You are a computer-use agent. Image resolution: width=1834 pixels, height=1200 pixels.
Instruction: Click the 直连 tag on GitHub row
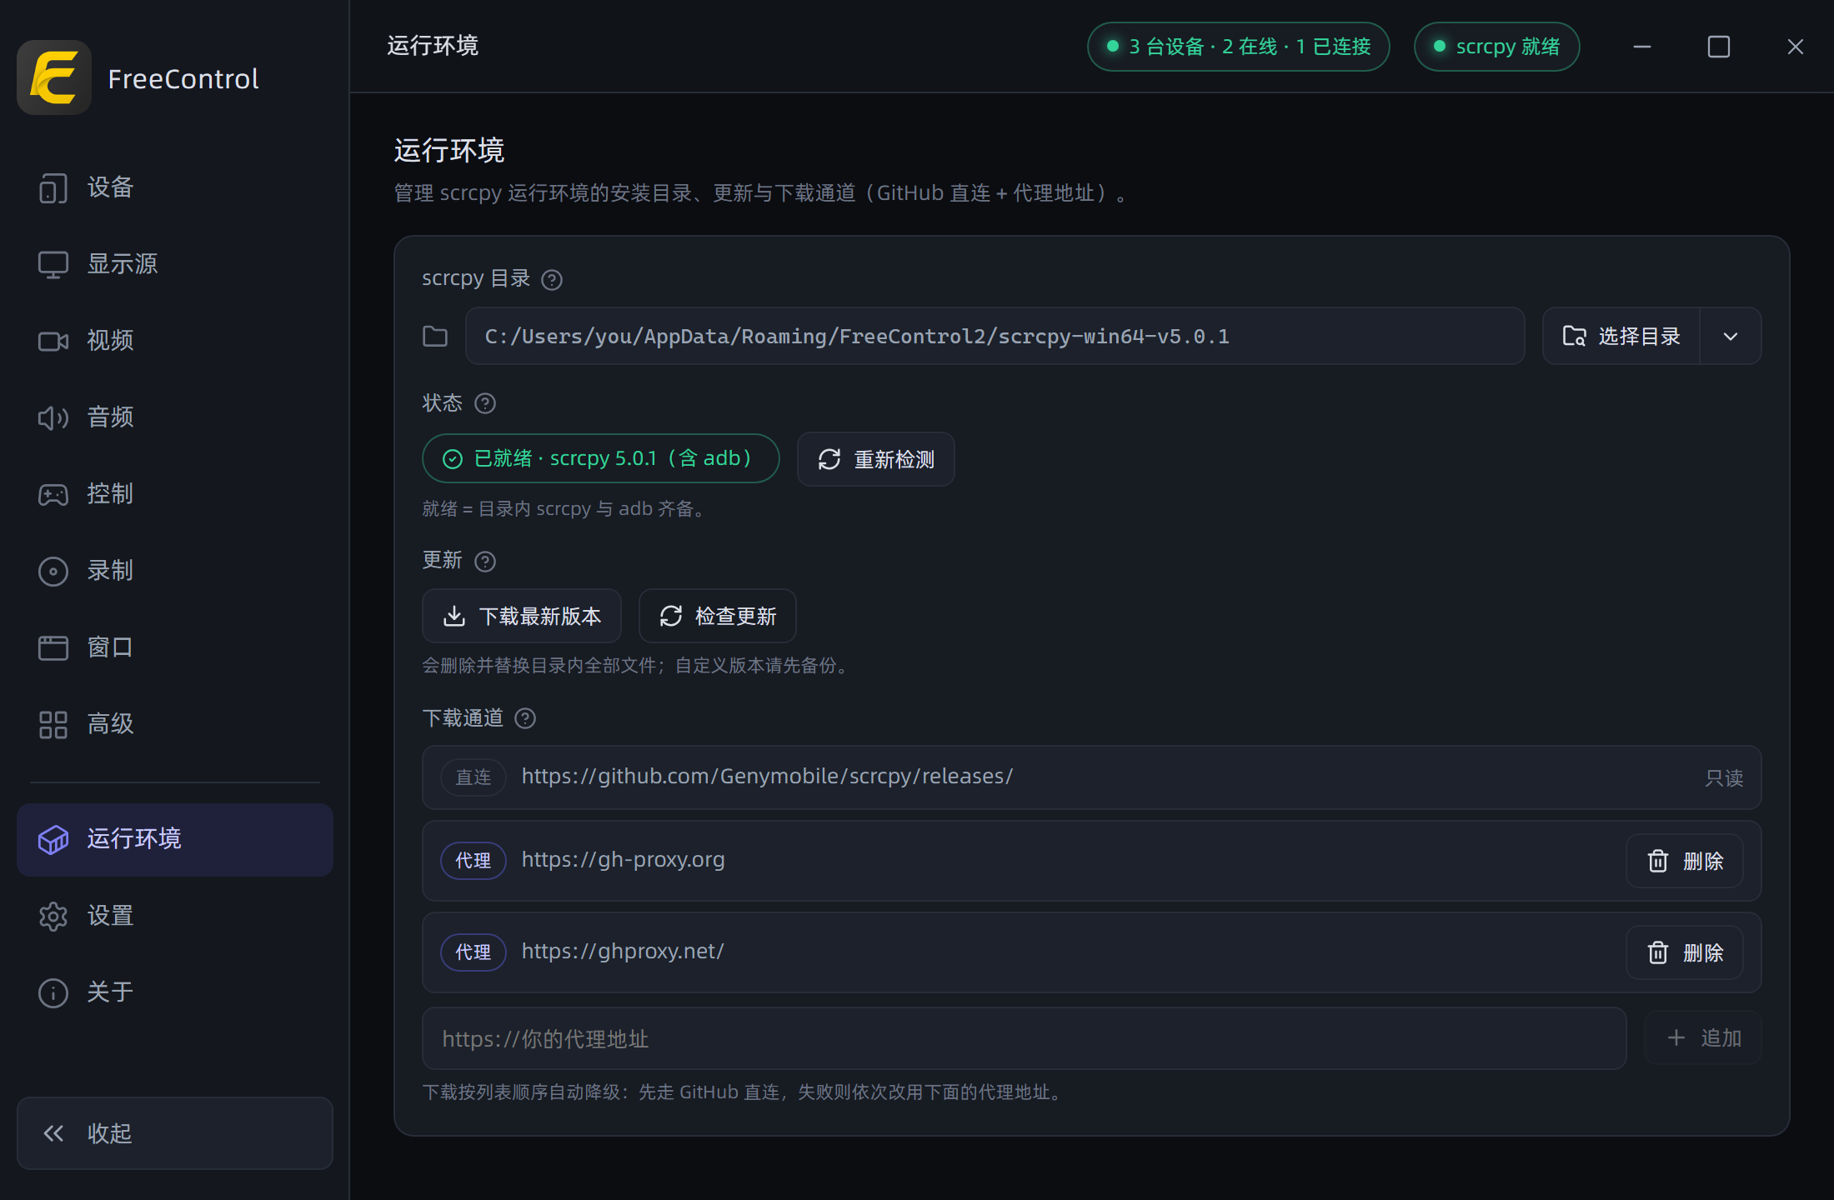[473, 777]
